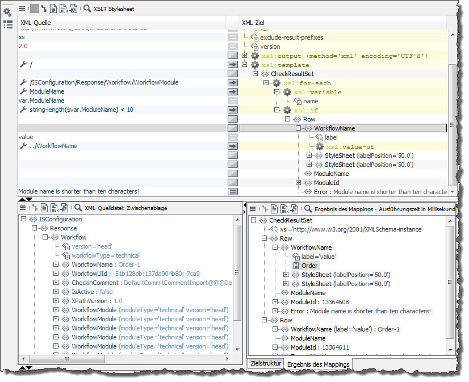This screenshot has height=382, width=469.
Task: Collapse the xsl:for-each node
Action: [x=266, y=83]
